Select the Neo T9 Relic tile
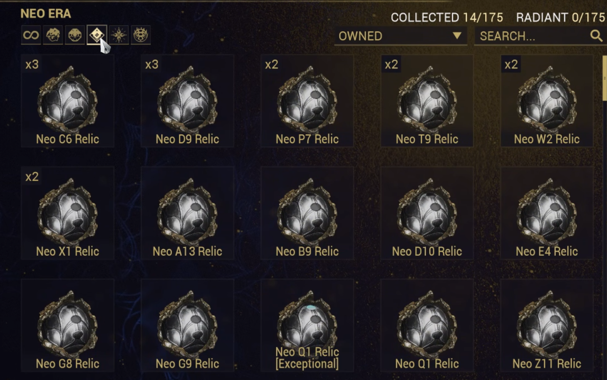Viewport: 607px width, 380px height. point(427,101)
